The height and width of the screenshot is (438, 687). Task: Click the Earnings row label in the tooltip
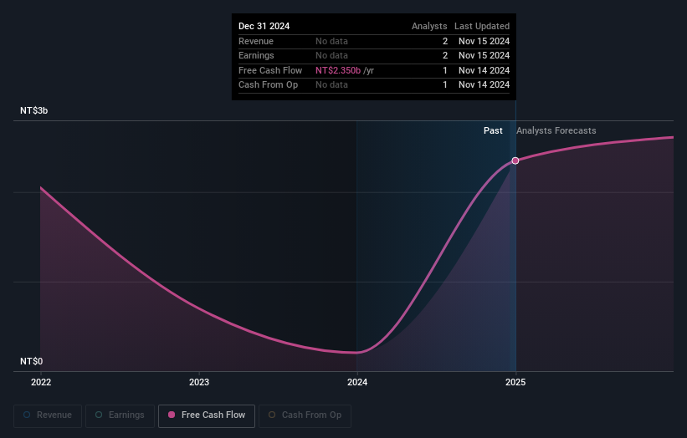coord(256,55)
